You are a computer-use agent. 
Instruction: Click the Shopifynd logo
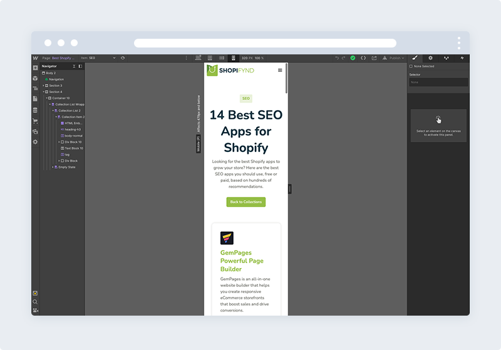point(230,70)
